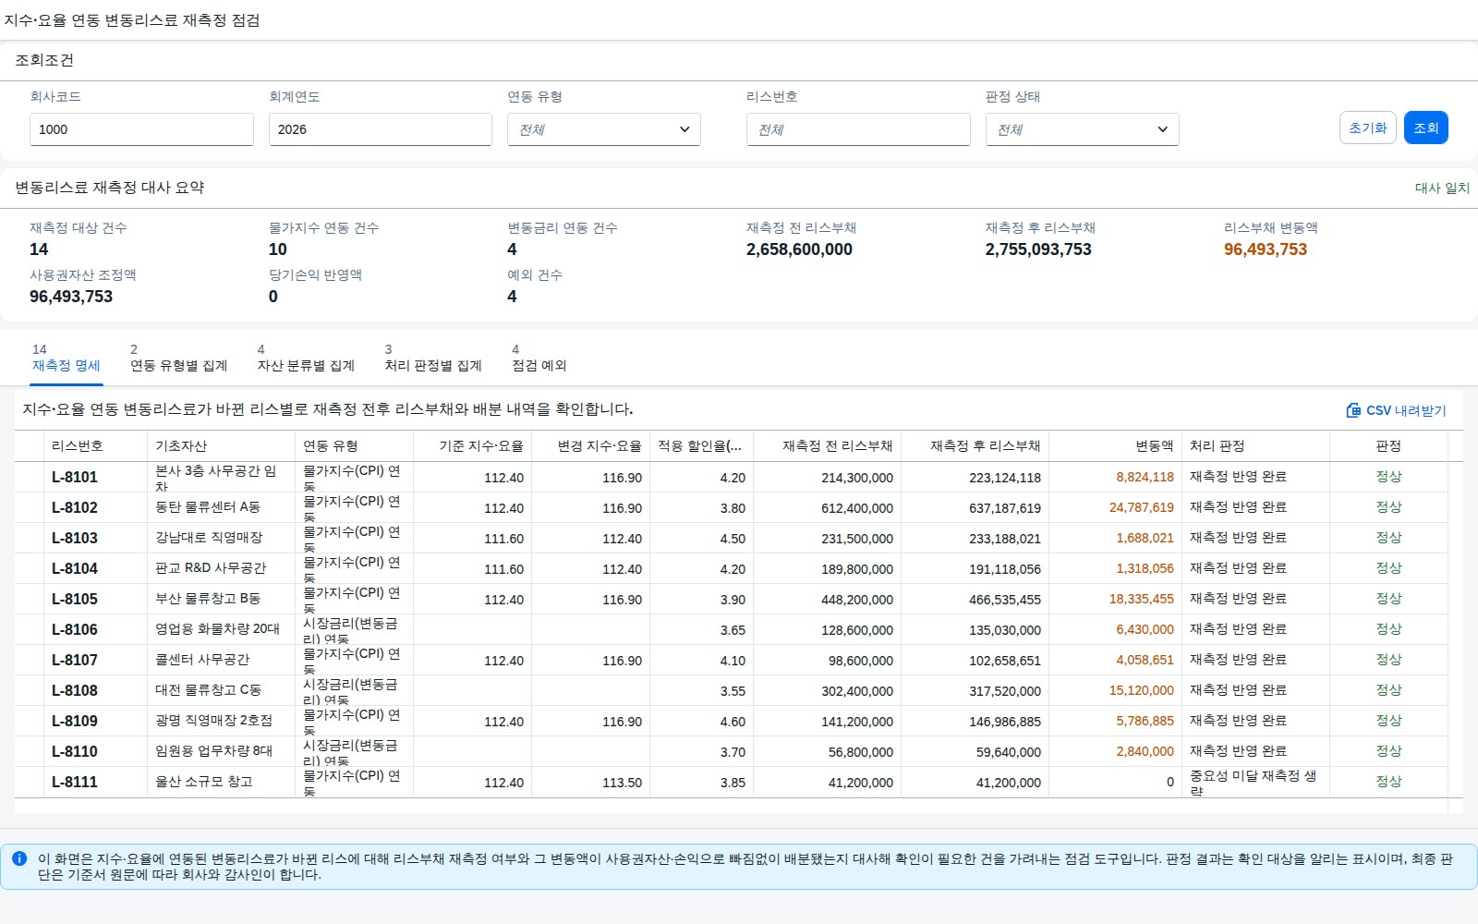Click the 조회 search button
Viewport: 1478px width, 924px height.
click(1426, 128)
